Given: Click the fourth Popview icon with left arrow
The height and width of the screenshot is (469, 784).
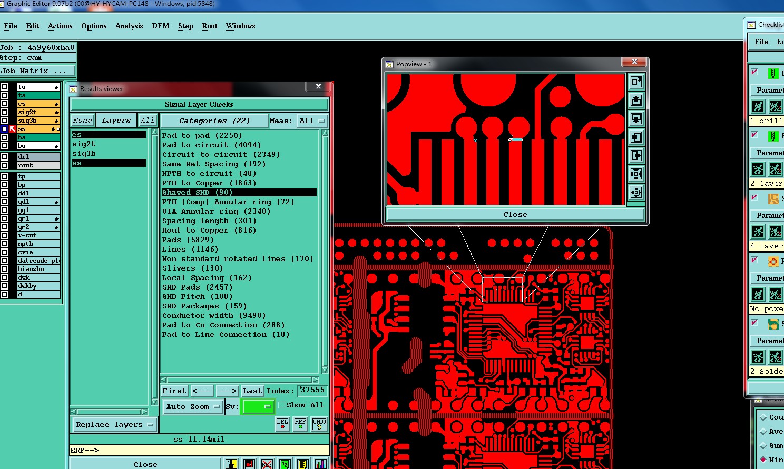Looking at the screenshot, I should click(x=636, y=137).
